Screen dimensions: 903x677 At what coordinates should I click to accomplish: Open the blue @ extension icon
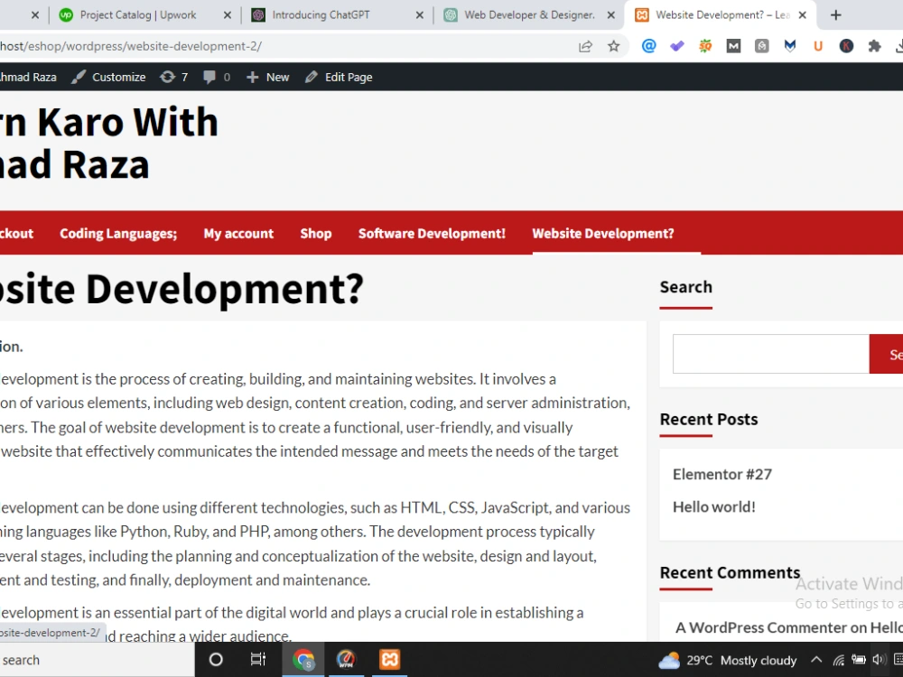coord(649,46)
